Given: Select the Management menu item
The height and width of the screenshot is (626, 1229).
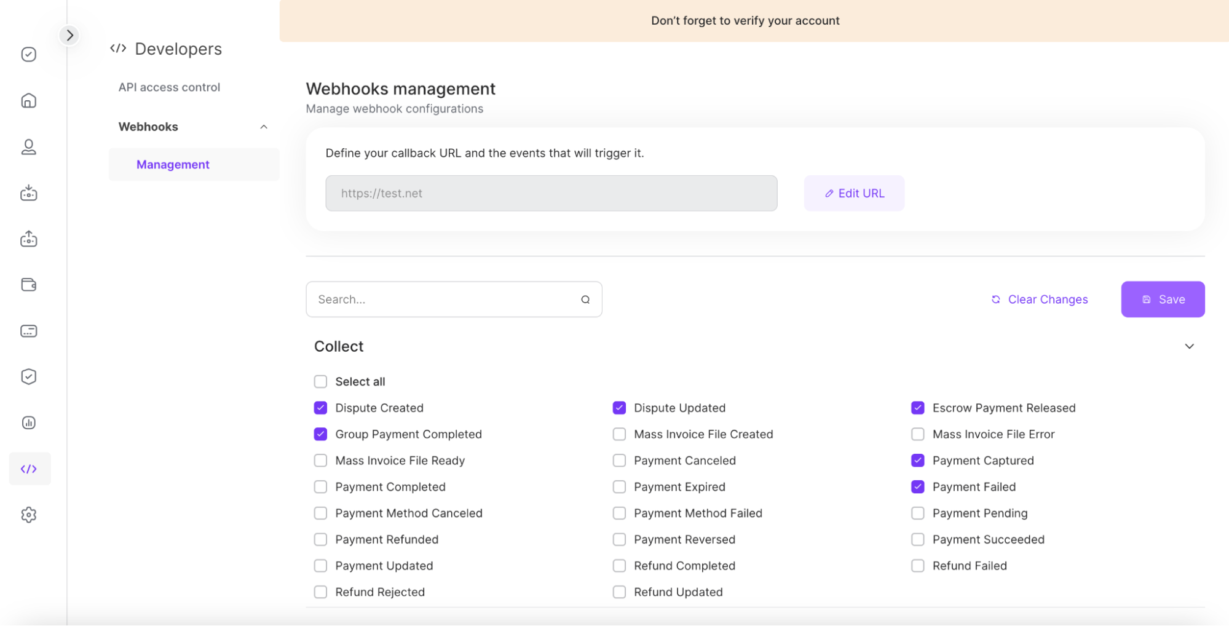Looking at the screenshot, I should click(x=173, y=164).
